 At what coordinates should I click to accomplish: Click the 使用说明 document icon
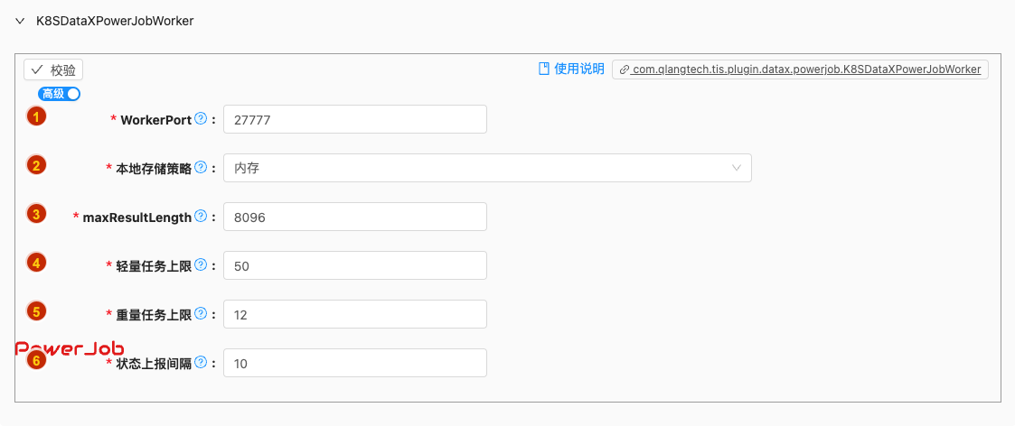point(544,69)
